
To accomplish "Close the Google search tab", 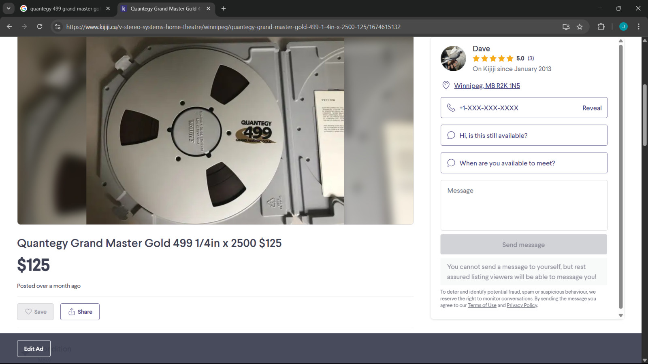I will point(108,8).
